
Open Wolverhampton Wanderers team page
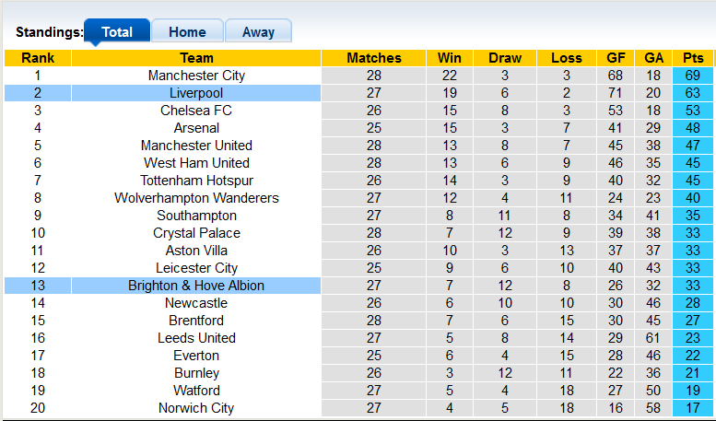tap(196, 198)
